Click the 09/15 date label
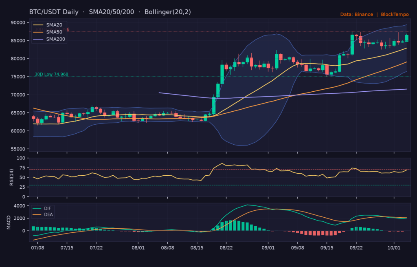Image resolution: width=417 pixels, height=267 pixels. pyautogui.click(x=327, y=248)
